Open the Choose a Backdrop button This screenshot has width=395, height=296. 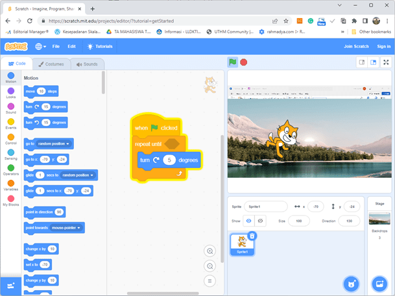pos(379,284)
